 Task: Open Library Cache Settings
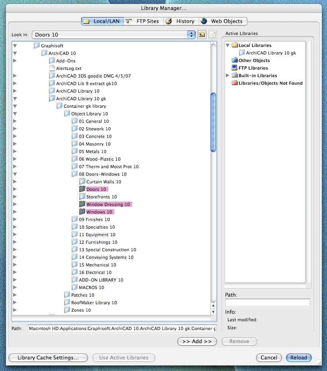coord(48,357)
